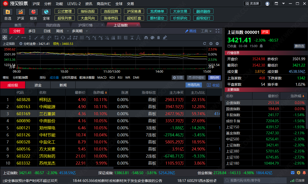Open the window layout icon in title bar

[276, 4]
